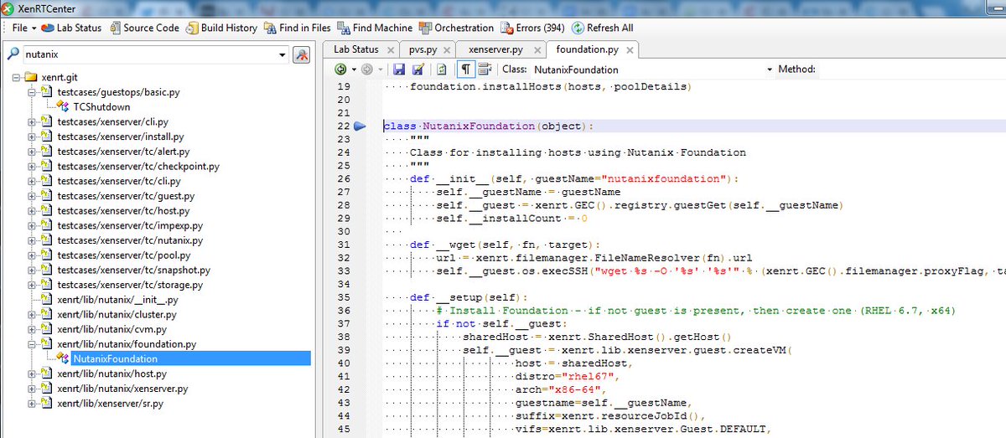Click the yellow folder icon of xenrt.git

point(31,76)
